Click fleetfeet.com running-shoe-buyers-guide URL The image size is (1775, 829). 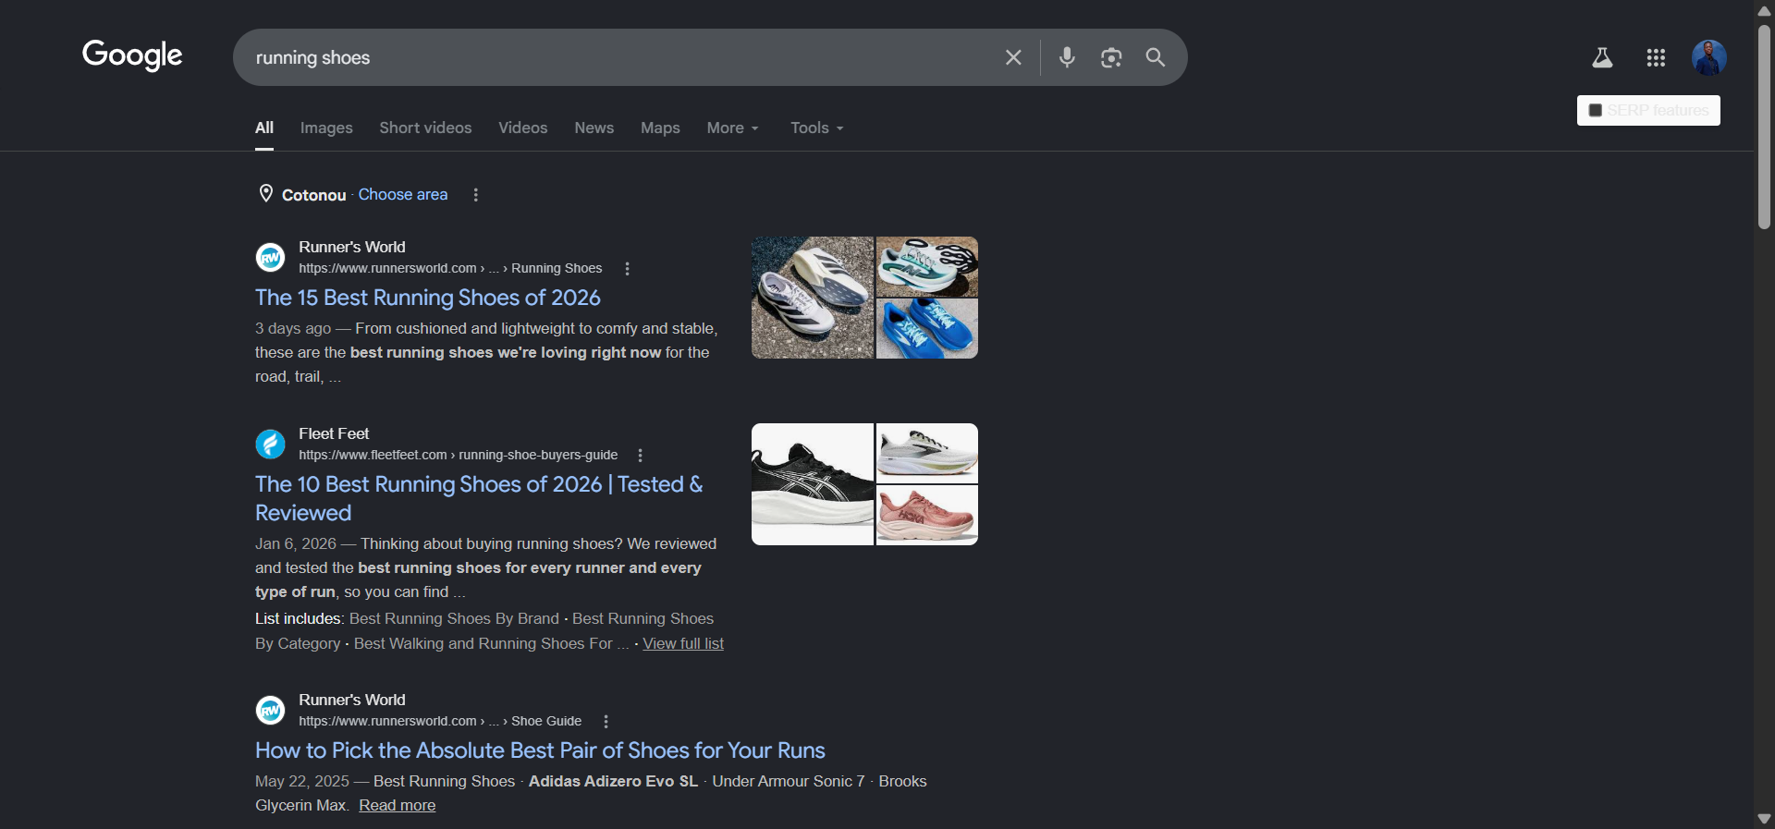coord(458,456)
